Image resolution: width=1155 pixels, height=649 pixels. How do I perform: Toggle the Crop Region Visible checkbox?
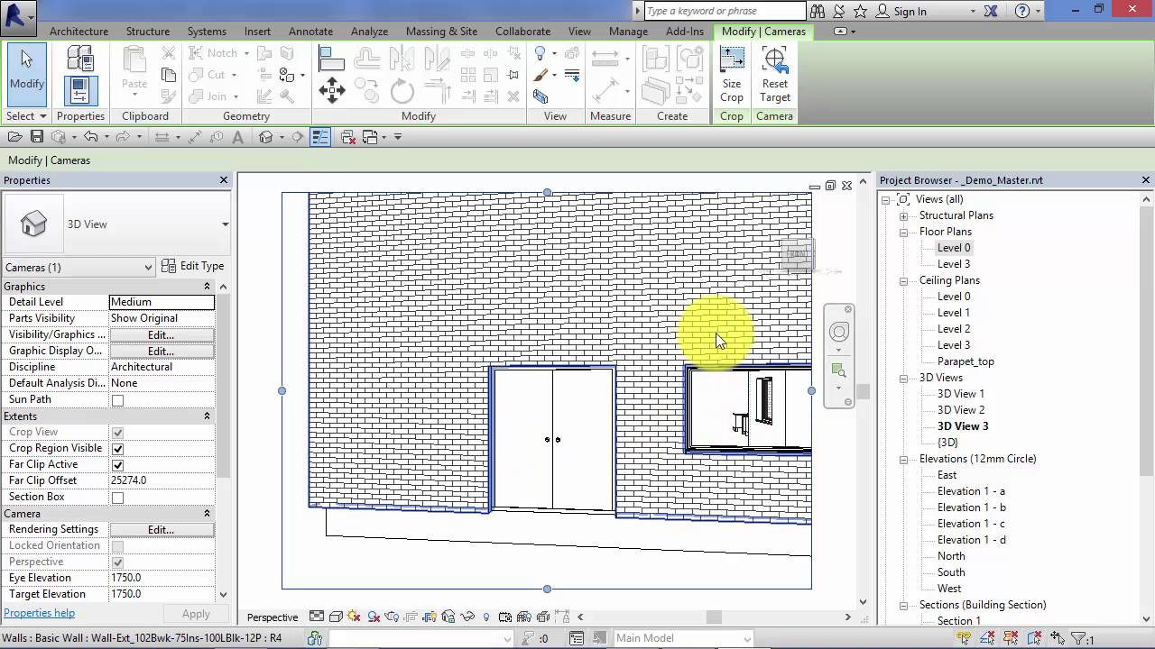pyautogui.click(x=117, y=449)
